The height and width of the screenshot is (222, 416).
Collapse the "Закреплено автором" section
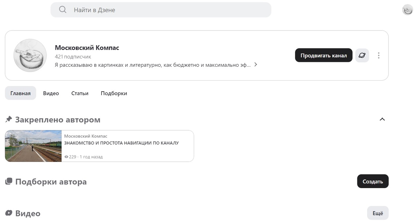382,119
